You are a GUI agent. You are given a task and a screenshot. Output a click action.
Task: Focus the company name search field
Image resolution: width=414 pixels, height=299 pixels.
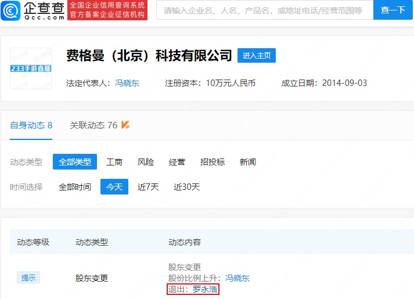[265, 10]
